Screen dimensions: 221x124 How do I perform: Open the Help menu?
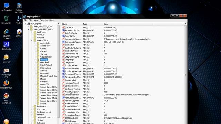pyautogui.click(x=51, y=20)
